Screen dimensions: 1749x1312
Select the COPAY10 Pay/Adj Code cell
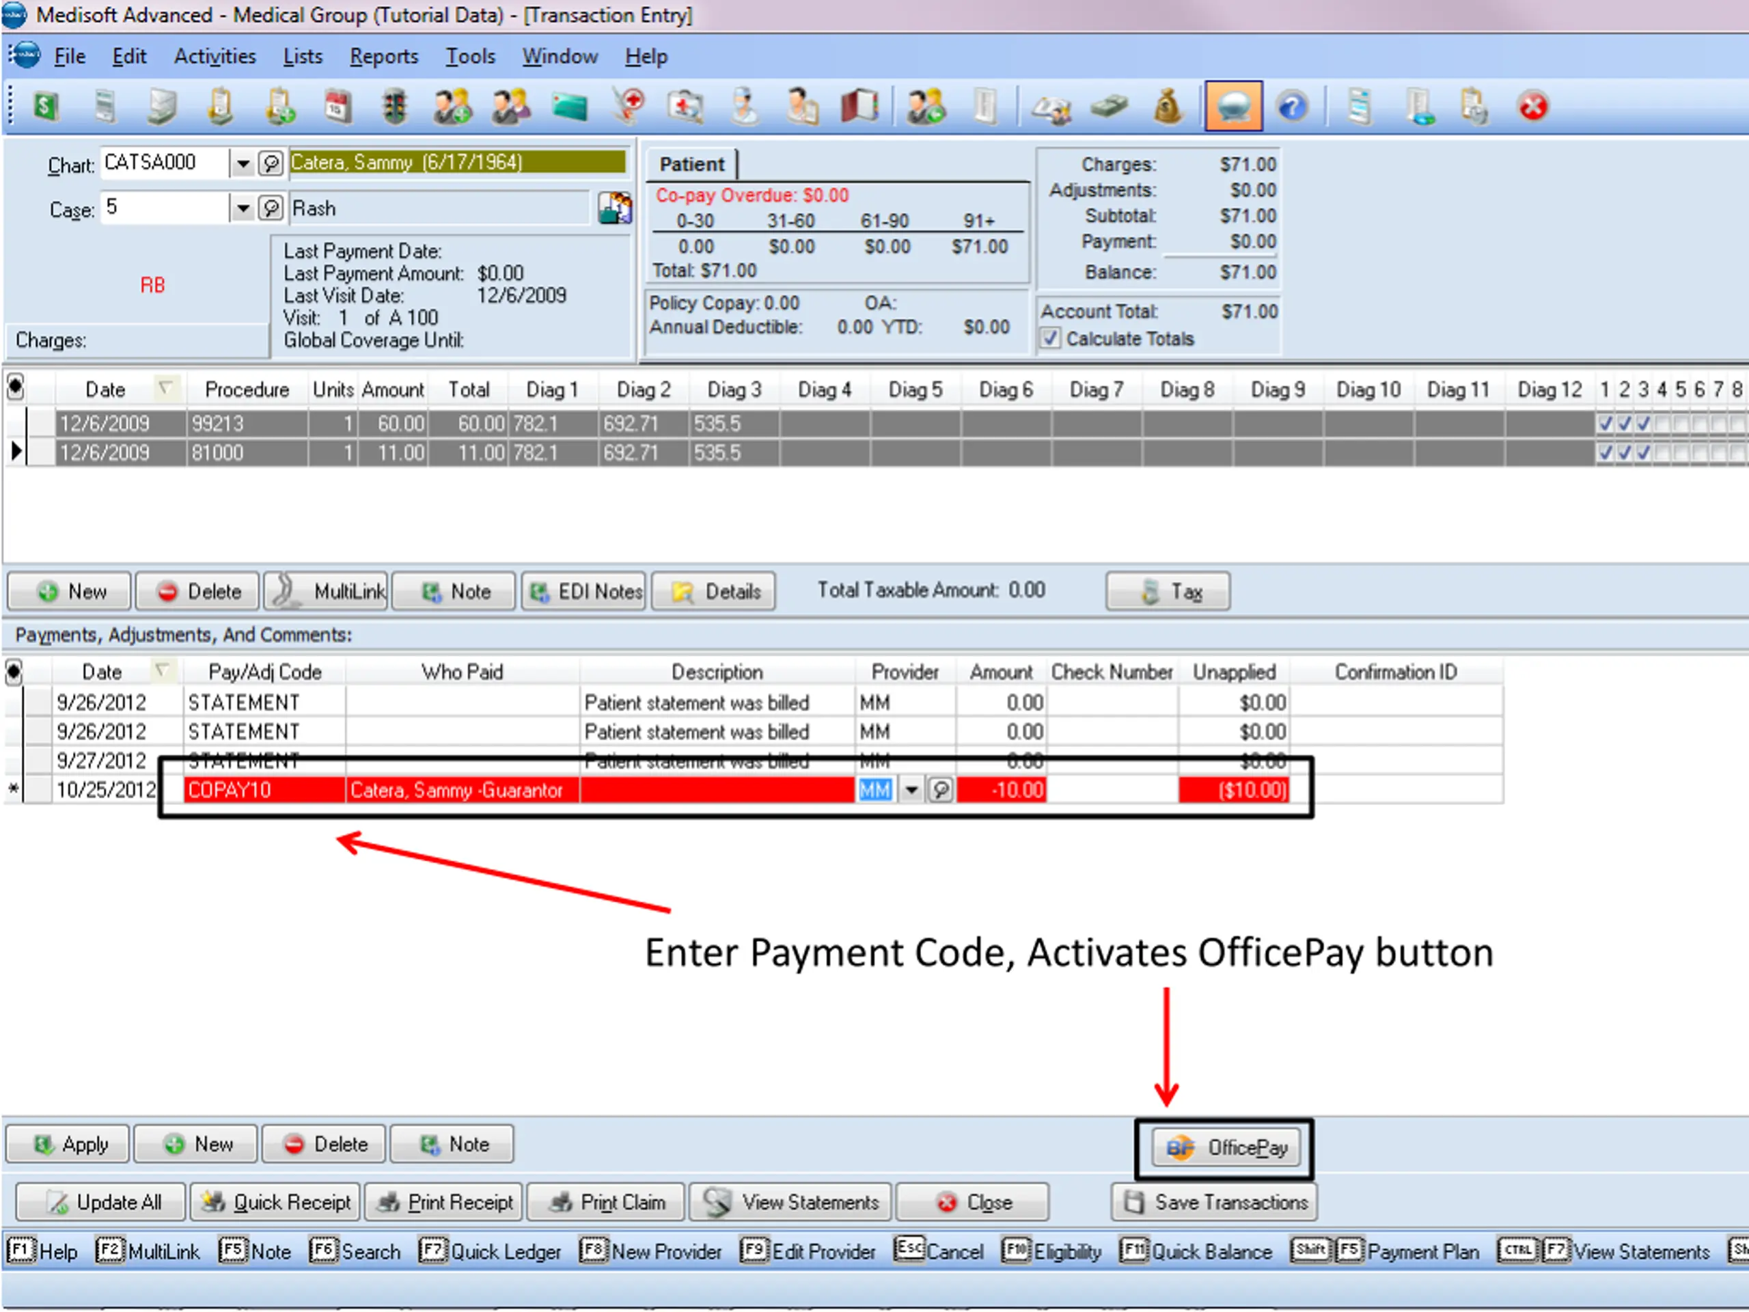(265, 789)
